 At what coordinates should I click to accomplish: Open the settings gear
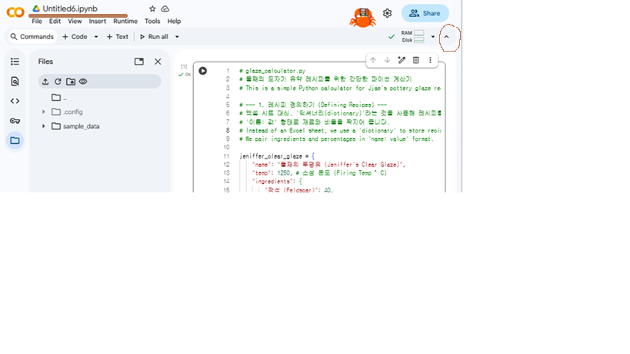coord(387,13)
